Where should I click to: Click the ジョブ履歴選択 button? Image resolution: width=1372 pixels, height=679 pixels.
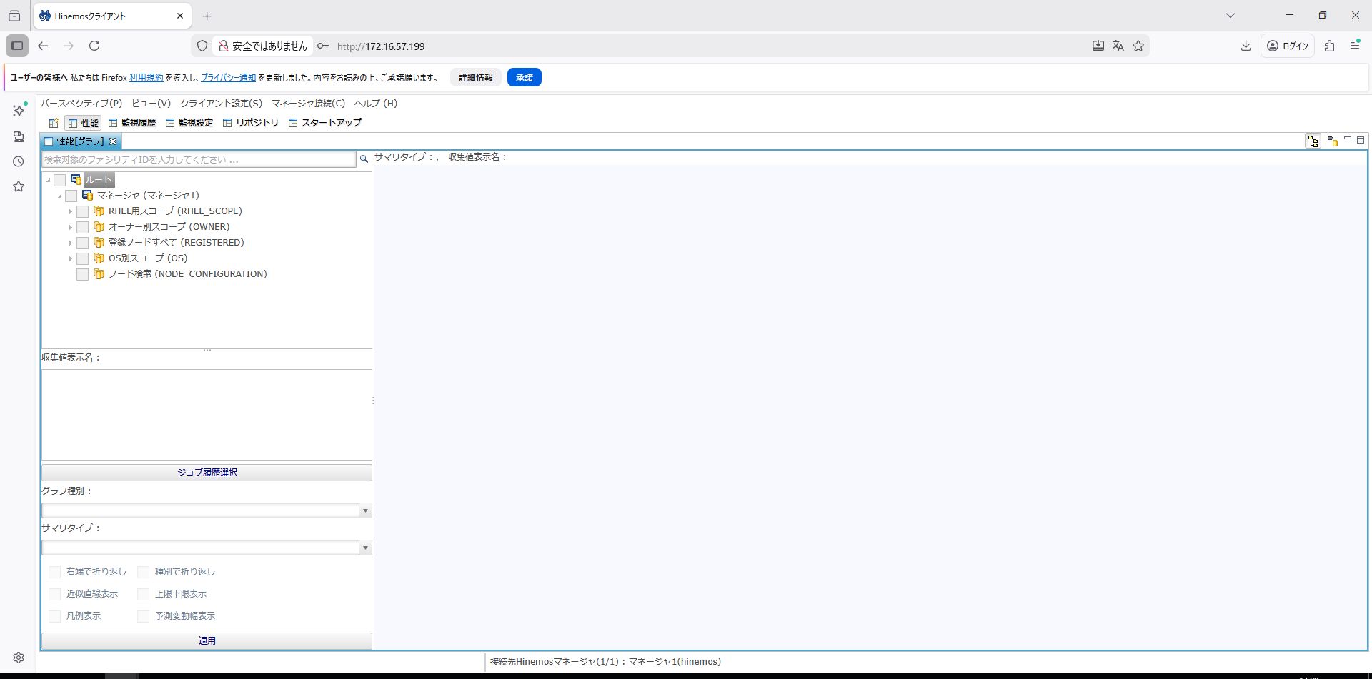(207, 472)
